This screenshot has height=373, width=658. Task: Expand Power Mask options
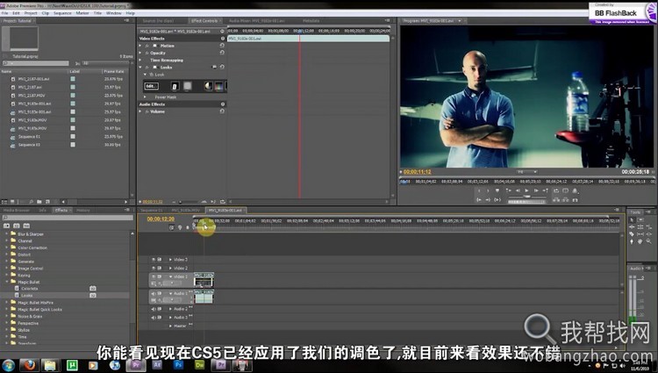[145, 97]
